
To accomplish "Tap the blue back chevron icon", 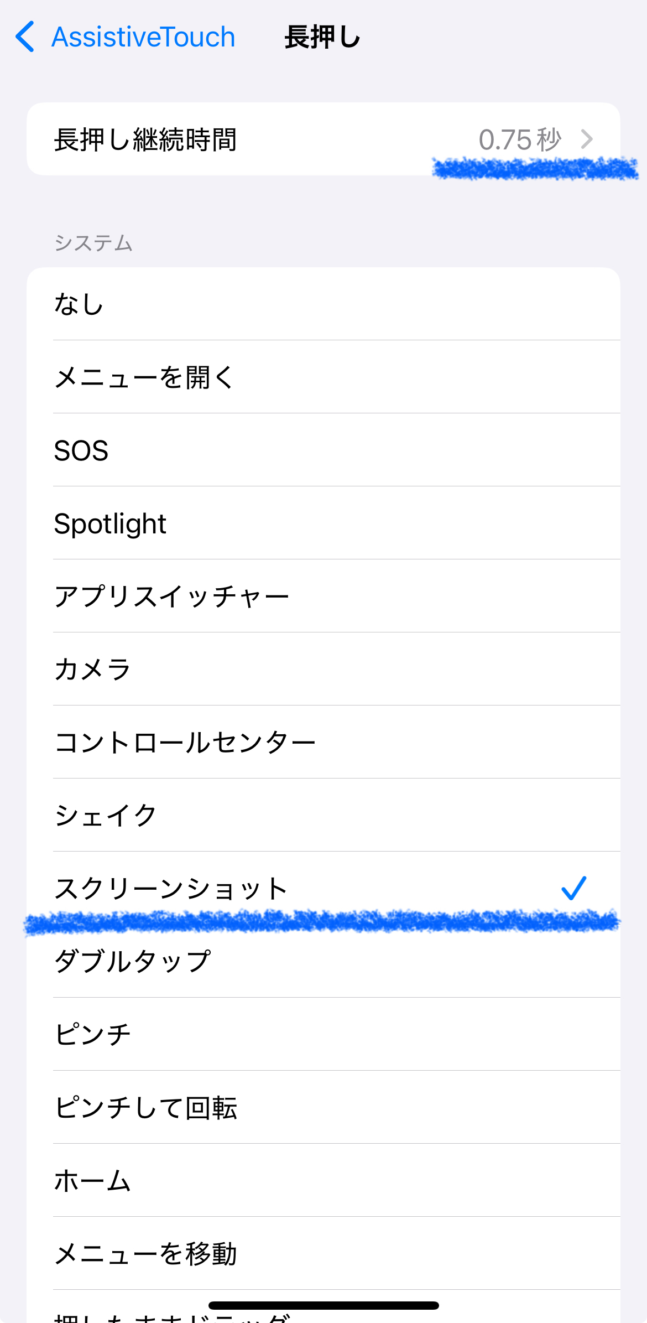I will point(25,37).
